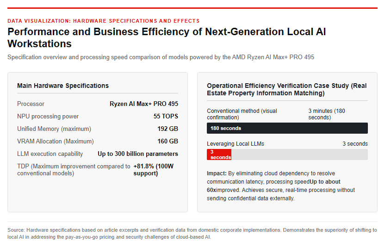
Task: Click the 'TDP (Maximum improvement' row label
Action: click(x=74, y=170)
